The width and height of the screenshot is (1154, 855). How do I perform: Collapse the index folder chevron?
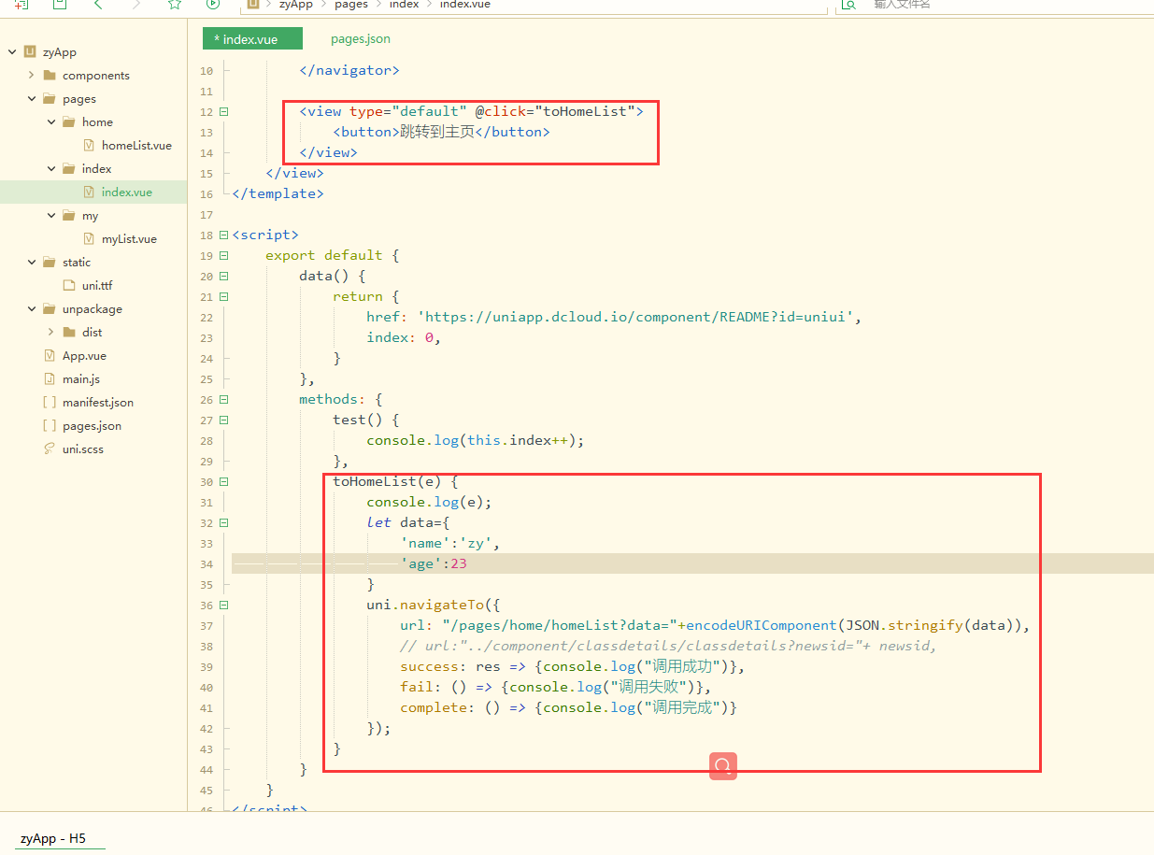coord(51,169)
